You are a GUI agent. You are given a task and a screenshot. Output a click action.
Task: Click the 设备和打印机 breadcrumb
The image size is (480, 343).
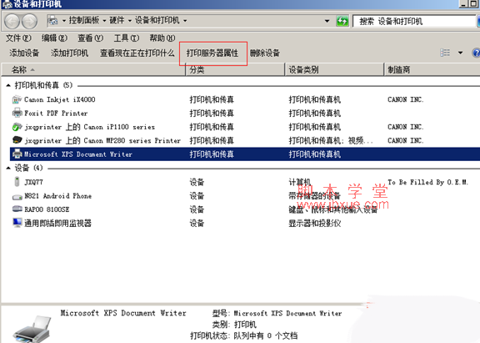[x=157, y=21]
